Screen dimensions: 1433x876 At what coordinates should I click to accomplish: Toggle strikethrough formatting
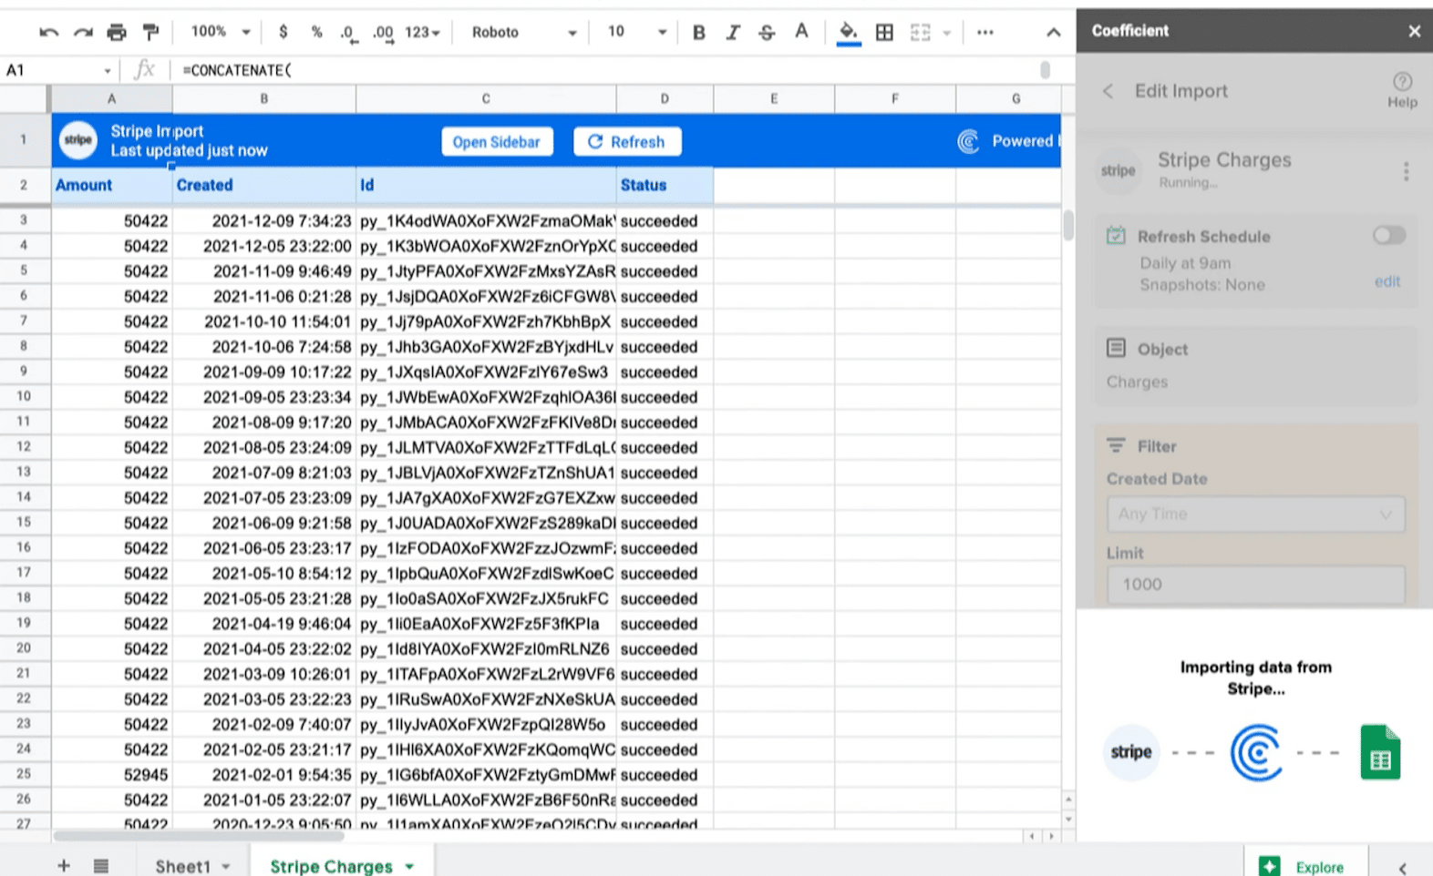point(767,33)
